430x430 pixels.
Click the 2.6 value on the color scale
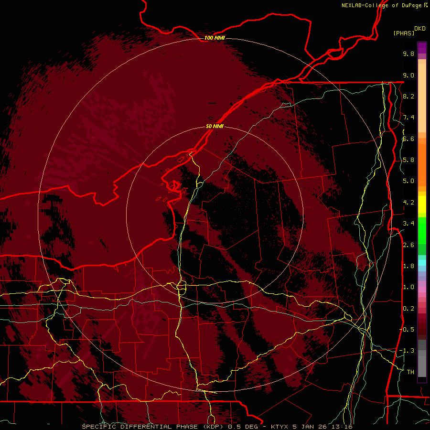tap(408, 245)
